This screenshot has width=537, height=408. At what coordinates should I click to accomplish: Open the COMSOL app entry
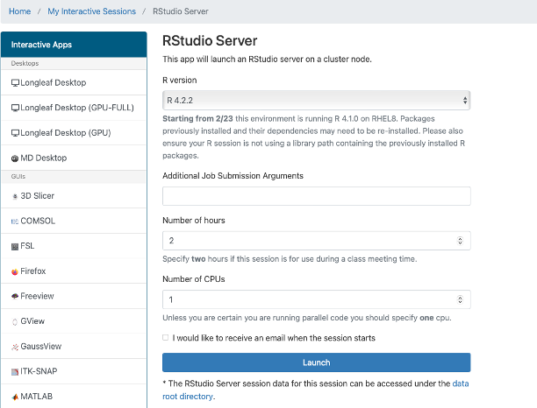click(74, 221)
